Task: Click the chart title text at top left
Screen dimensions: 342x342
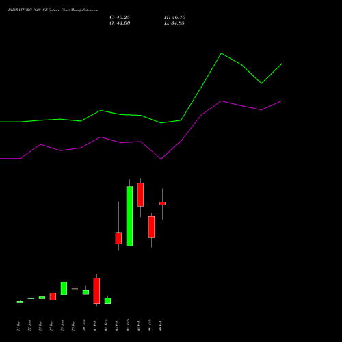Action: (53, 10)
